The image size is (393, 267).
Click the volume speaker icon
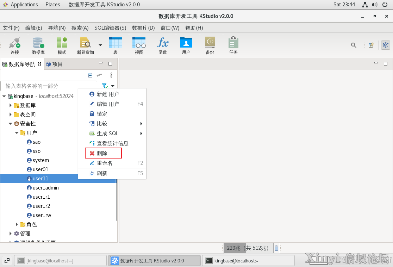(x=375, y=5)
